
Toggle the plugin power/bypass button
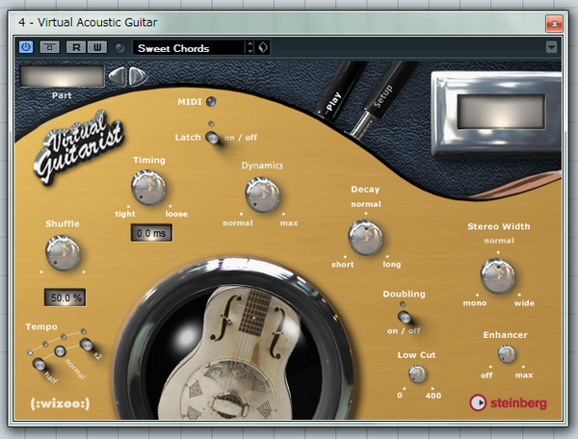coord(26,47)
